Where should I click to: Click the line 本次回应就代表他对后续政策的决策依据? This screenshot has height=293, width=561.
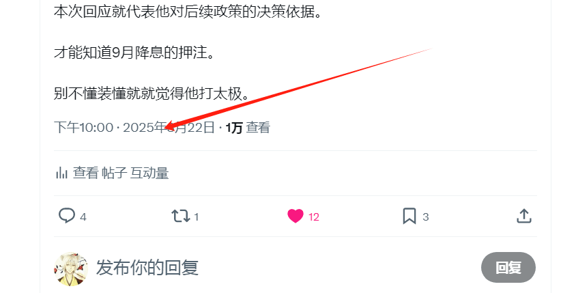(x=188, y=12)
